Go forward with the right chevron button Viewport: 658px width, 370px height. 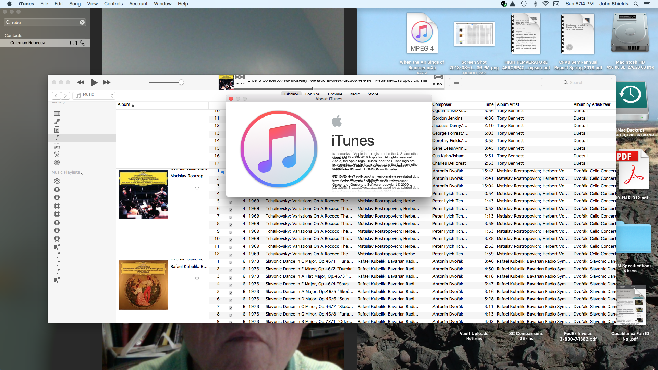(65, 96)
